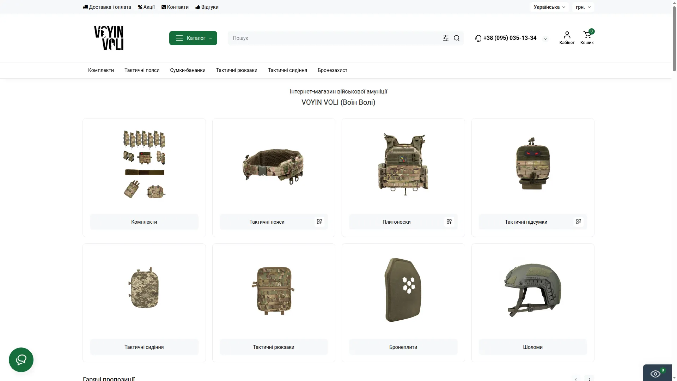The height and width of the screenshot is (381, 677).
Task: Call the +38 (095) 035-13-34 number
Action: point(510,38)
